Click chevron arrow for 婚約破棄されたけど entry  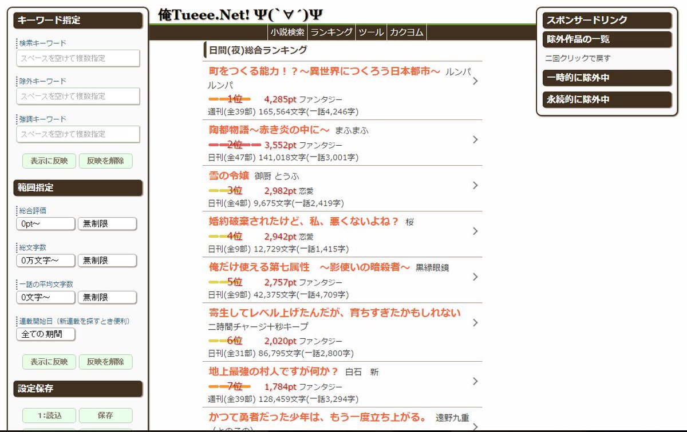pos(475,231)
